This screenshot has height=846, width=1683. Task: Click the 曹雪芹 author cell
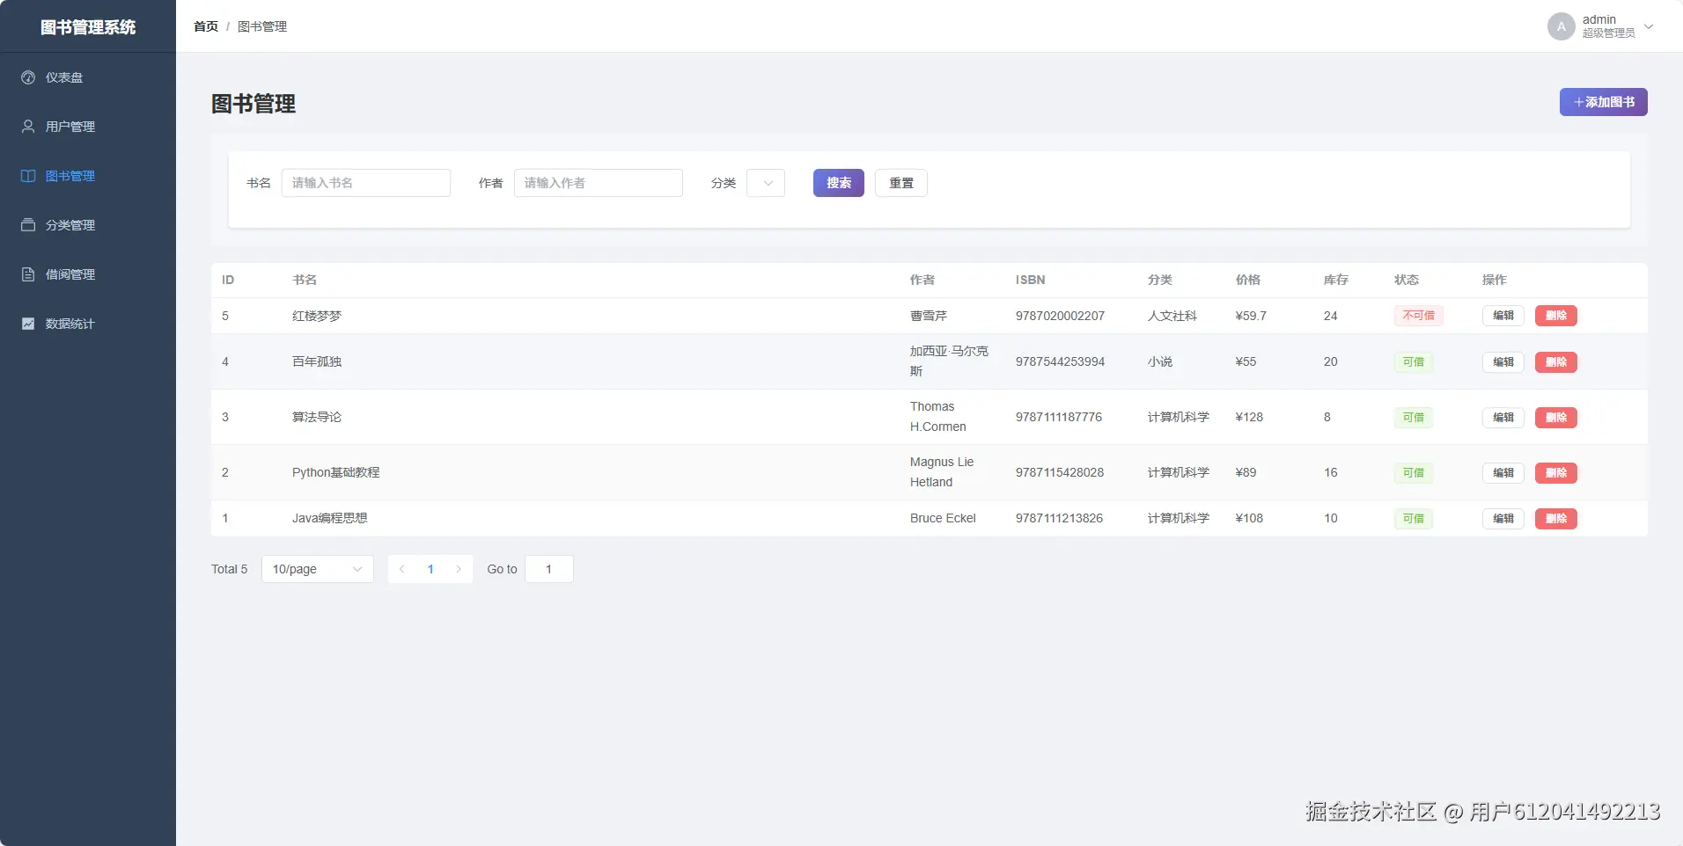pyautogui.click(x=929, y=316)
